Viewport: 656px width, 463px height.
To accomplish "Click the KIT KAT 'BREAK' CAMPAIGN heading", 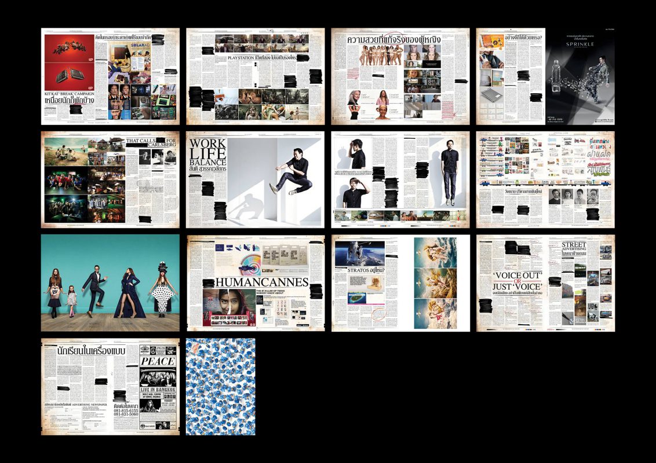I will tap(70, 94).
